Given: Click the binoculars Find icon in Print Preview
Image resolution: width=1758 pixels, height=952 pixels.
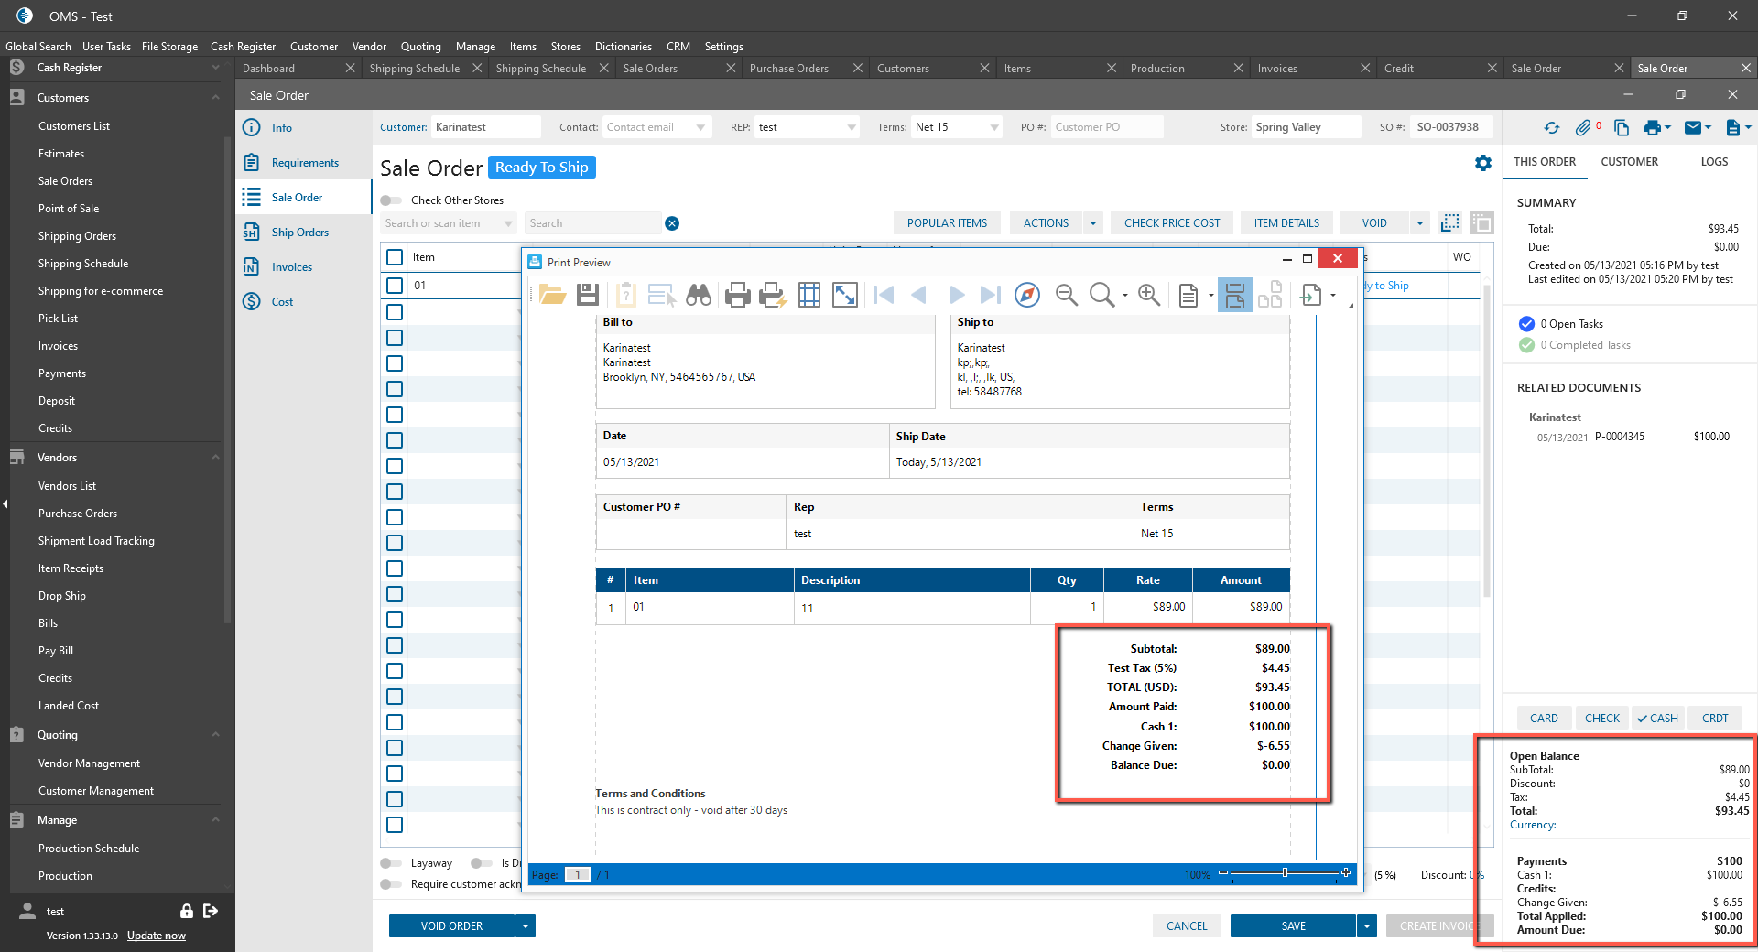Looking at the screenshot, I should [x=699, y=295].
